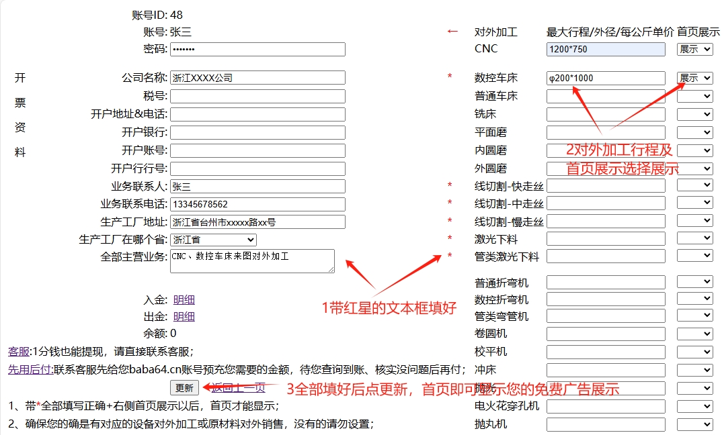Click the 更新 button
Image resolution: width=722 pixels, height=435 pixels.
pyautogui.click(x=184, y=387)
